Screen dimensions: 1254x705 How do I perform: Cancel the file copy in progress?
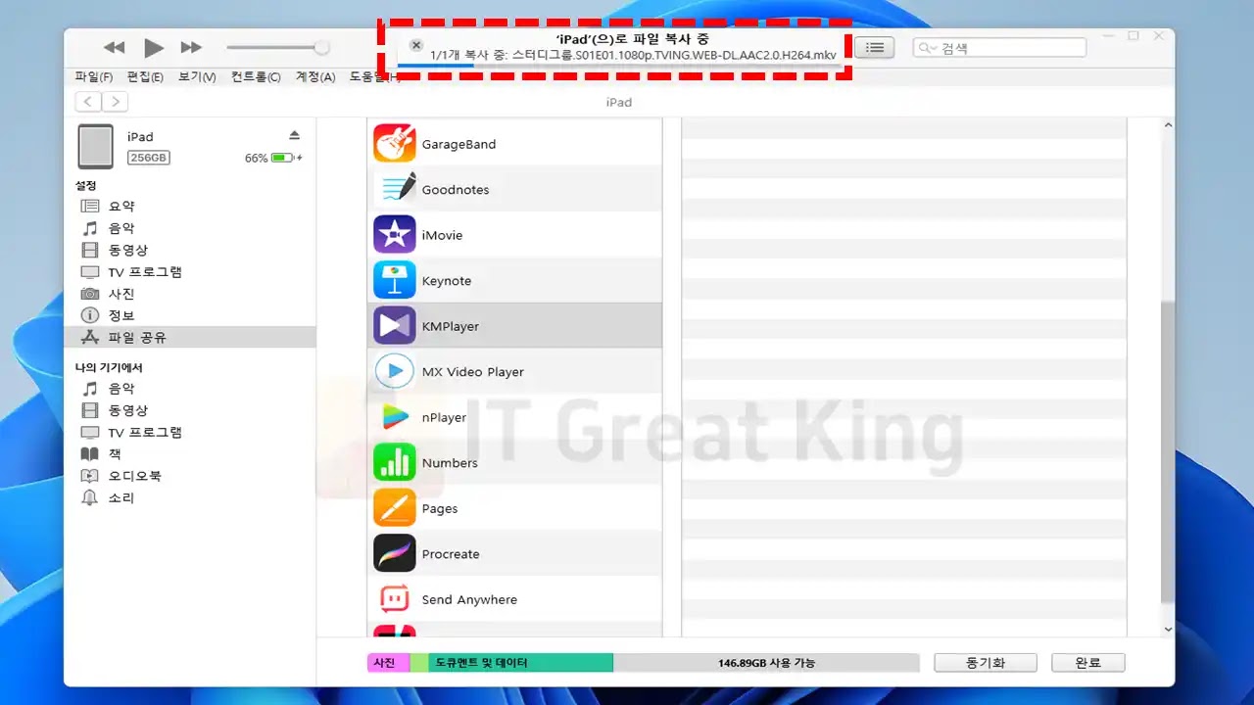[x=416, y=45]
